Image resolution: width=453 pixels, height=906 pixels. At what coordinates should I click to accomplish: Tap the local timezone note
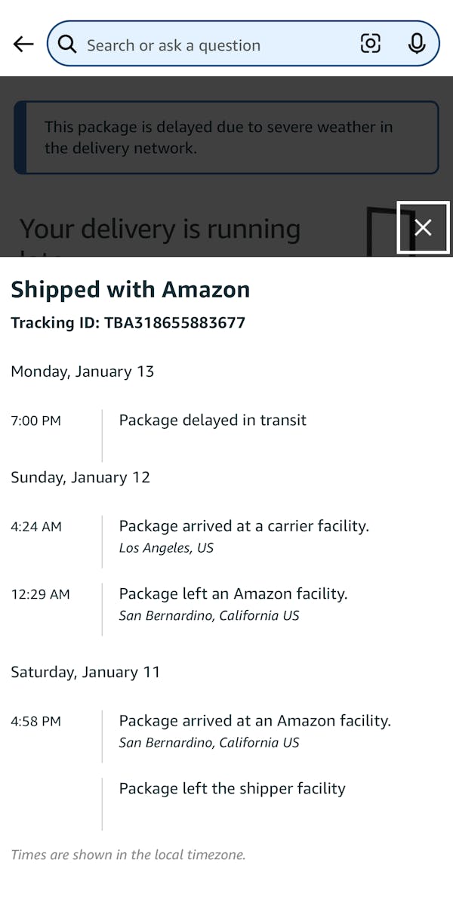pos(128,855)
